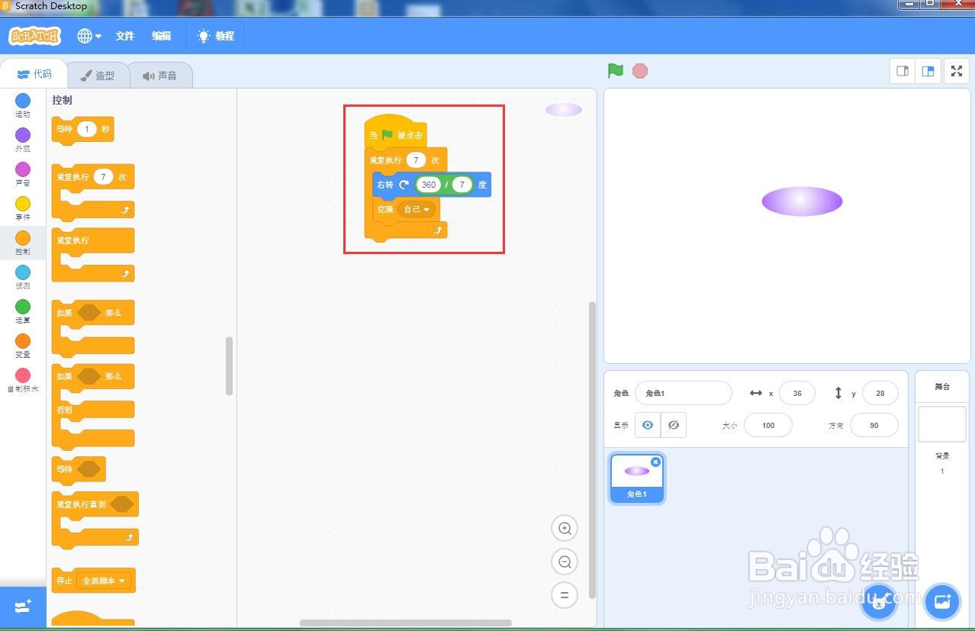The image size is (975, 631).
Task: Click the sprite name field 角色1
Action: tap(684, 393)
